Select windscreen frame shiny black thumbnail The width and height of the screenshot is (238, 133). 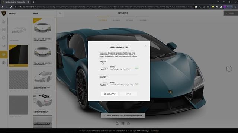click(43, 76)
